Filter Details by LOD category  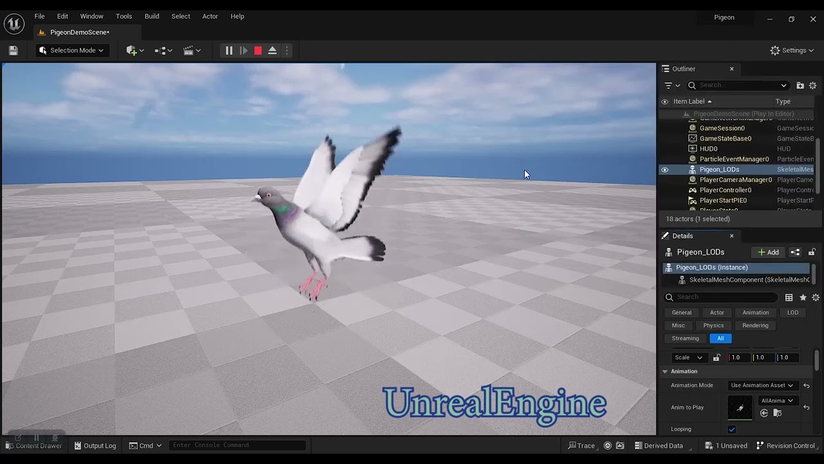792,313
